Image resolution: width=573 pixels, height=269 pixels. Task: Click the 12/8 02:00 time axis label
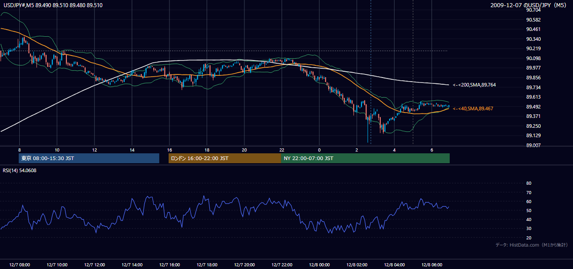356,265
